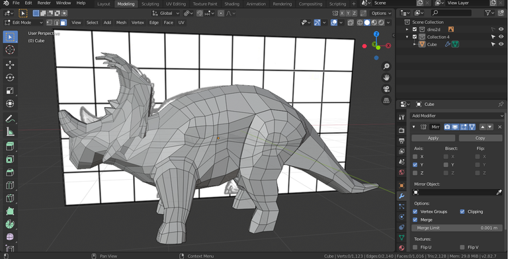The image size is (508, 259).
Task: Adjust the Merge Limit value field
Action: click(x=457, y=228)
